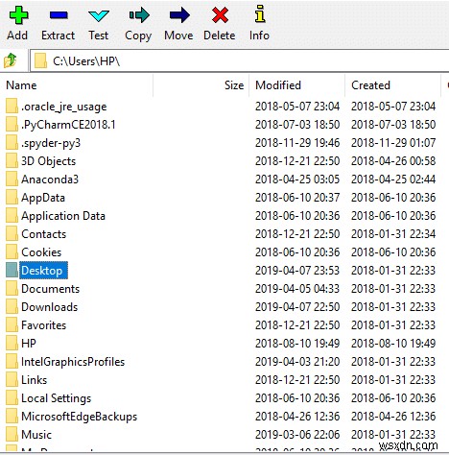Screen dimensions: 449x455
Task: Click the Cookies name text
Action: pyautogui.click(x=41, y=252)
